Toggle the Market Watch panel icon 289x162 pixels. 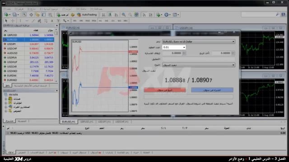coord(24,15)
